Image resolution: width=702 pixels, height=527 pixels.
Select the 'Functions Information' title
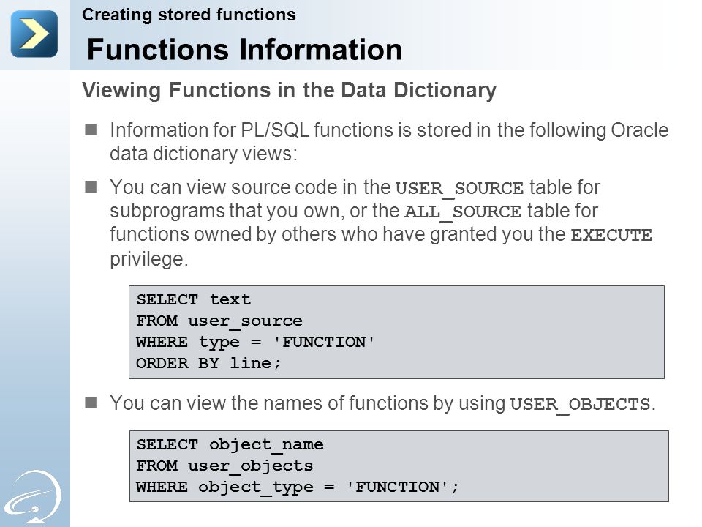click(244, 49)
